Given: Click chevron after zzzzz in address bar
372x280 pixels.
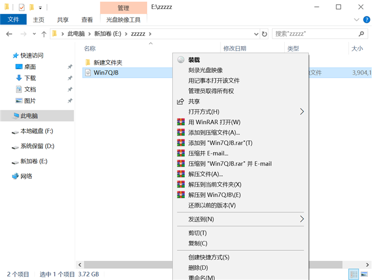Looking at the screenshot, I should tap(150, 34).
